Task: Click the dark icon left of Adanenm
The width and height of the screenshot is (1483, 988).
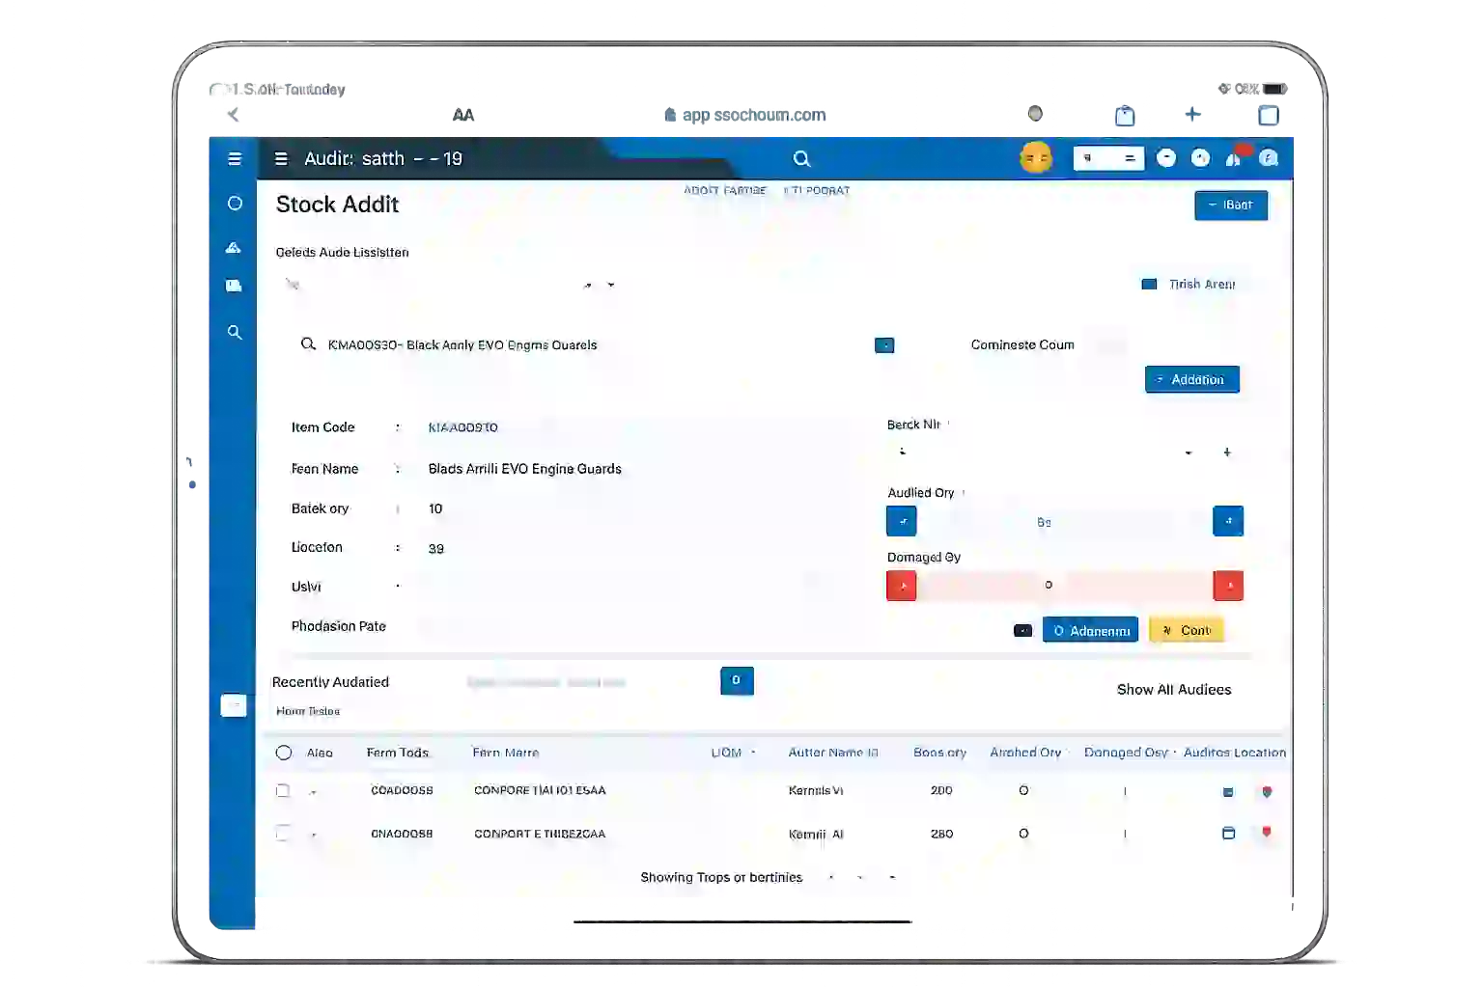Action: [1023, 631]
